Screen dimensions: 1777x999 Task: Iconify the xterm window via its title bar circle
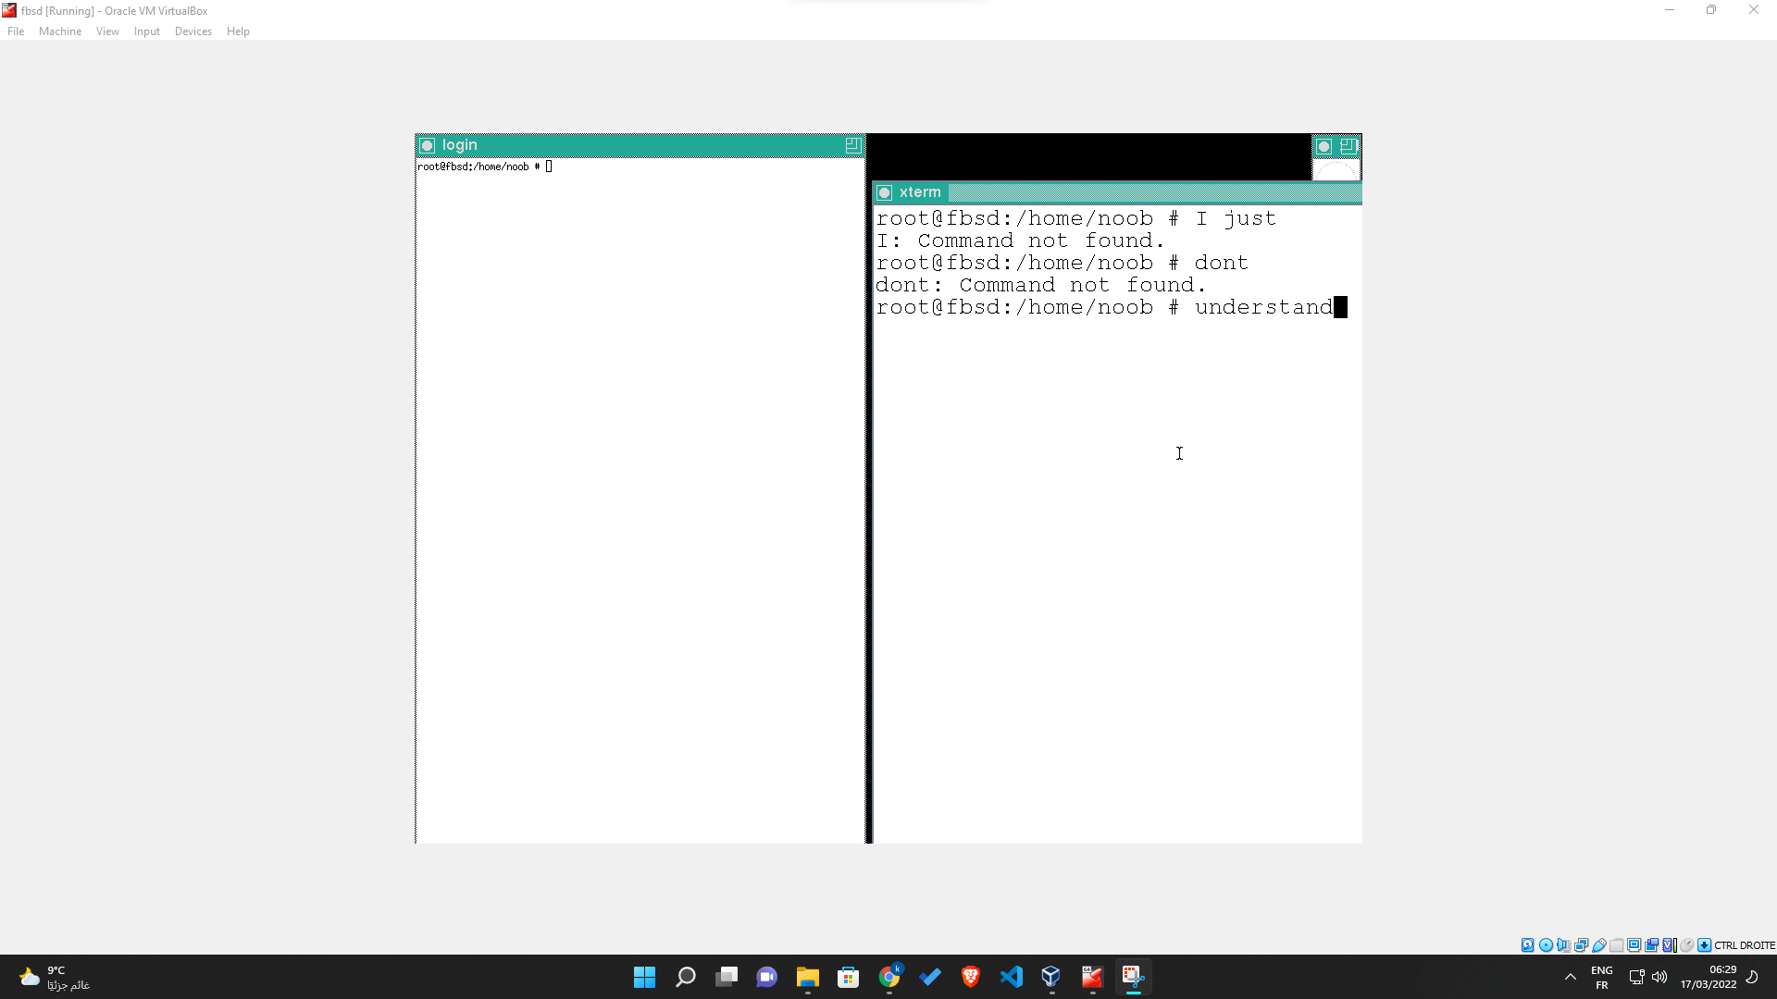click(x=887, y=192)
